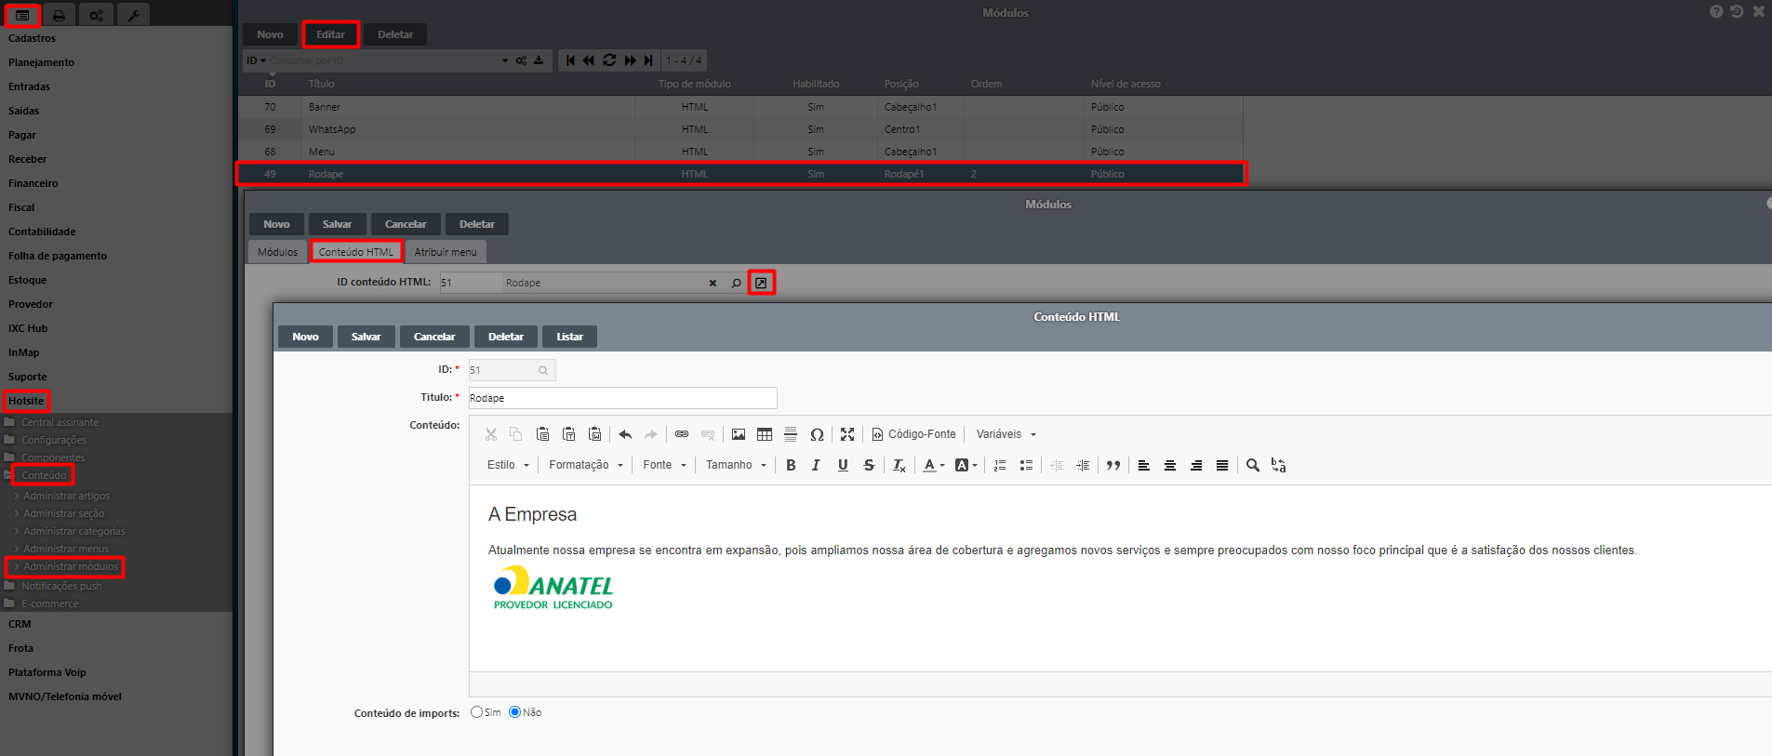Insert numbered list
The image size is (1772, 756).
(1000, 465)
